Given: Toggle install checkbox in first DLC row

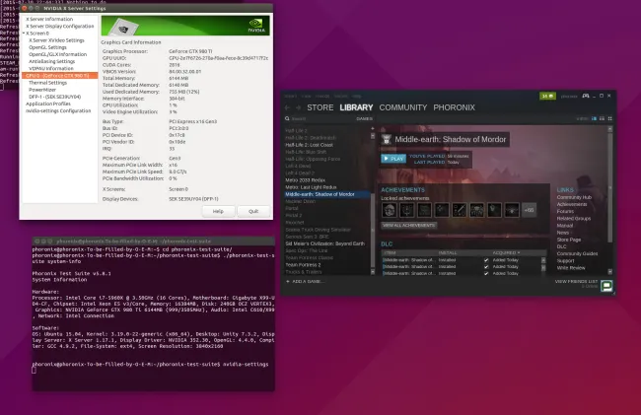Looking at the screenshot, I should click(x=486, y=260).
